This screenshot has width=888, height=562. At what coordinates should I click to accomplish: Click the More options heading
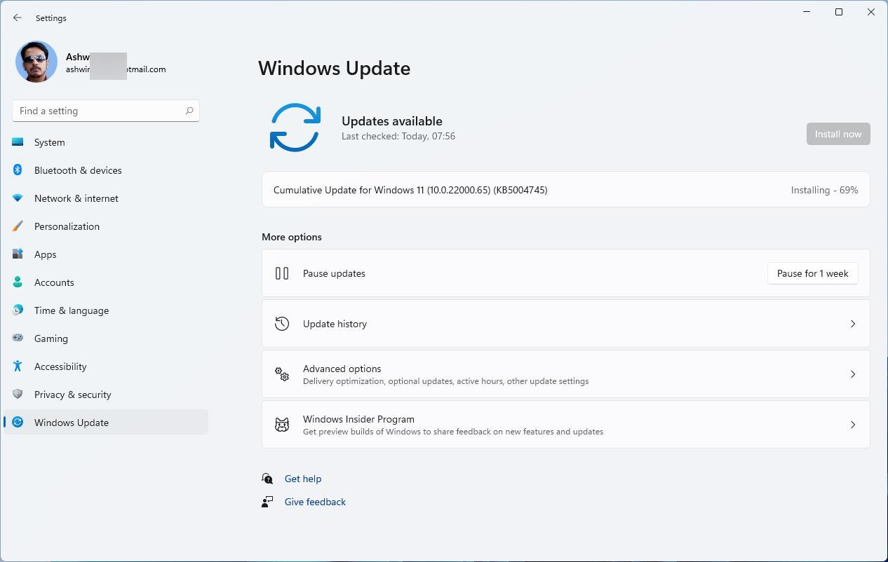(292, 237)
